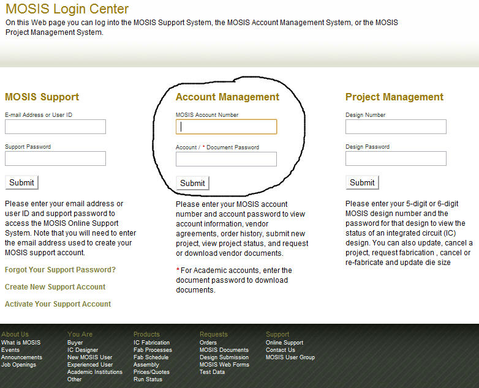
Task: Submit the MOSIS Support login form
Action: point(21,182)
